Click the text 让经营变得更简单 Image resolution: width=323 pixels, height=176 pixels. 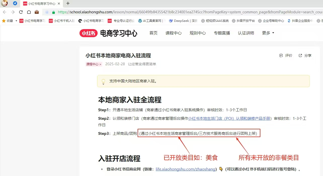coord(142,64)
